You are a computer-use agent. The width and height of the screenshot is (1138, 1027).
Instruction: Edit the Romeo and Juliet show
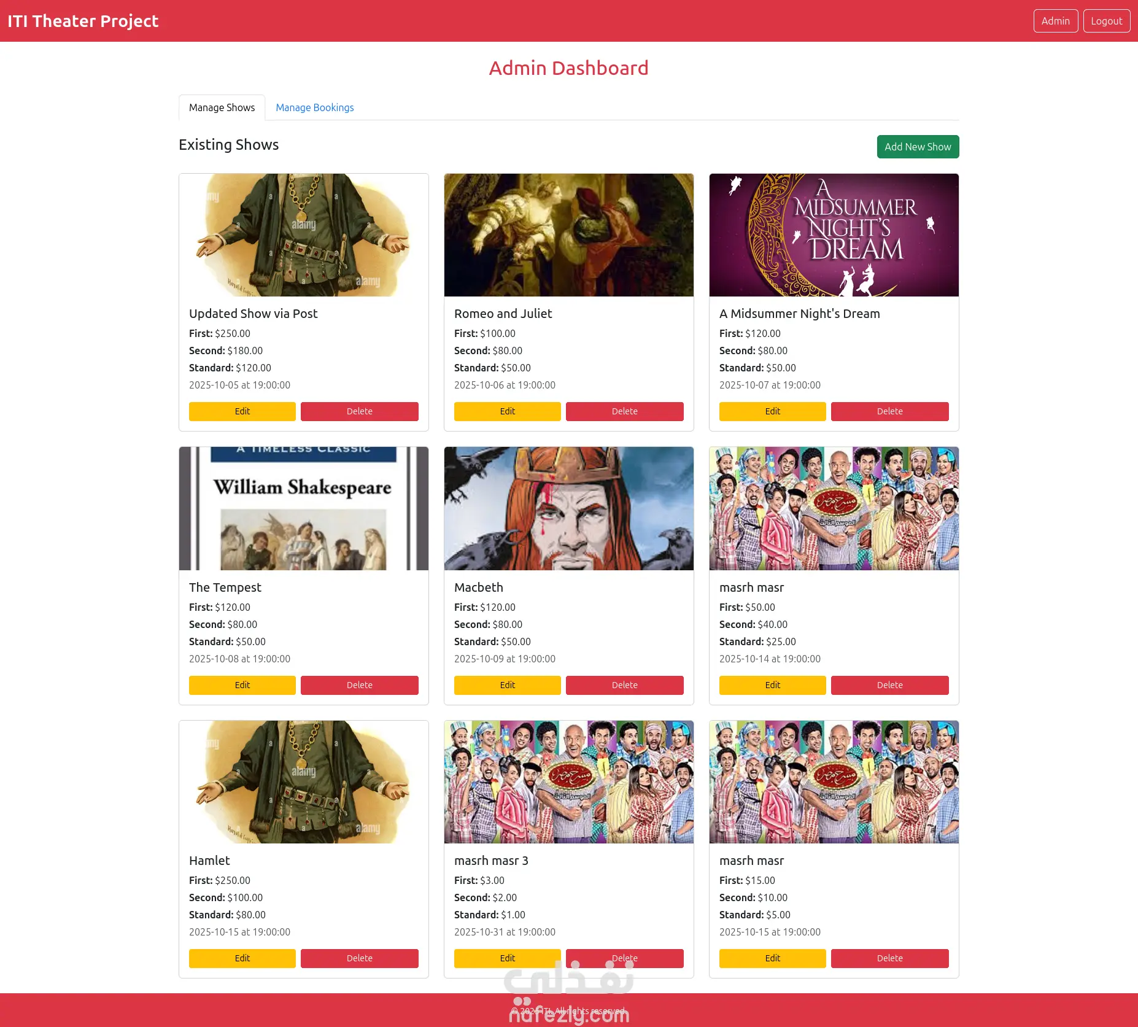[x=508, y=411]
